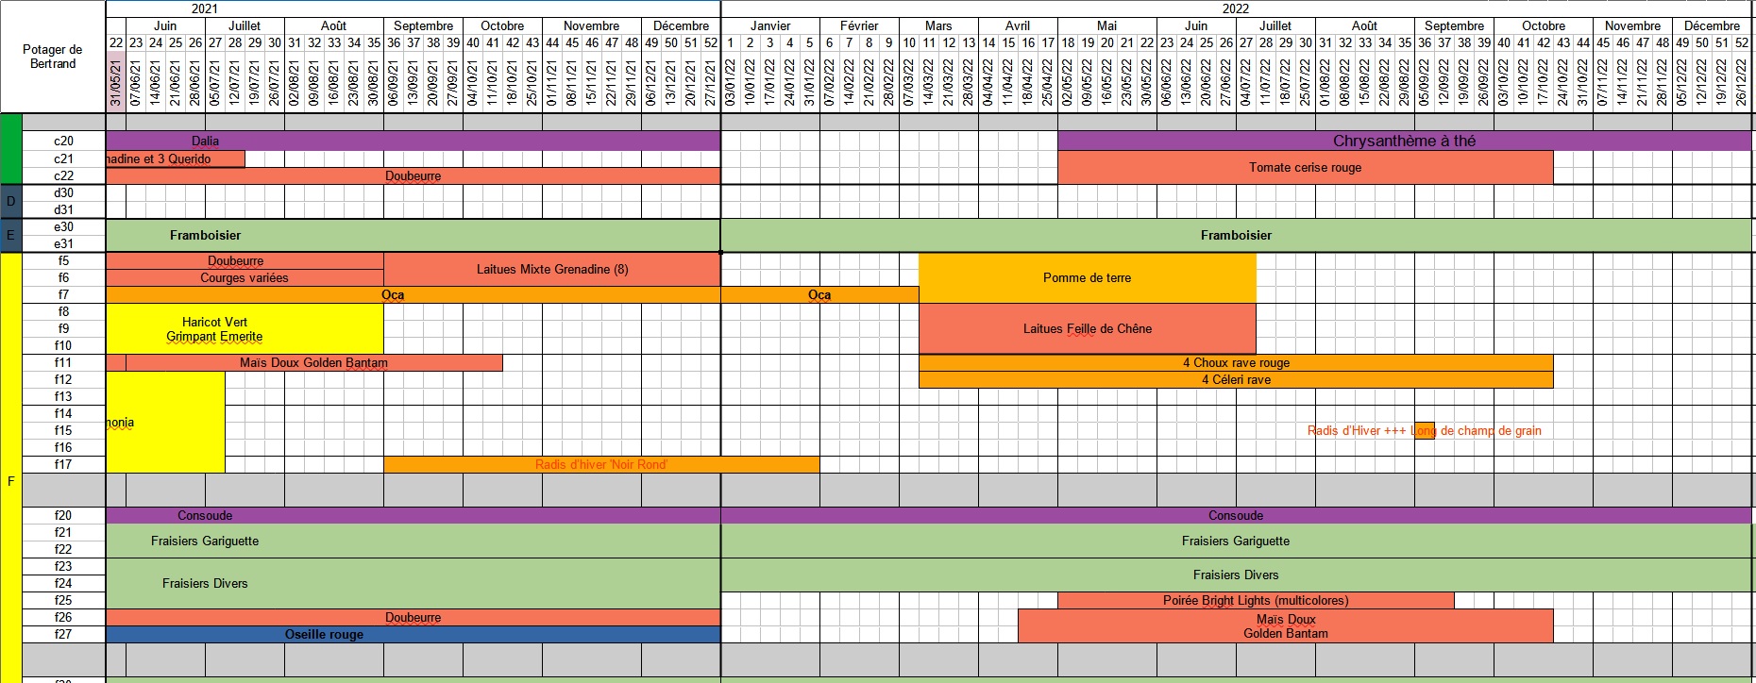1756x683 pixels.
Task: Select the '2021' year header
Action: (205, 8)
